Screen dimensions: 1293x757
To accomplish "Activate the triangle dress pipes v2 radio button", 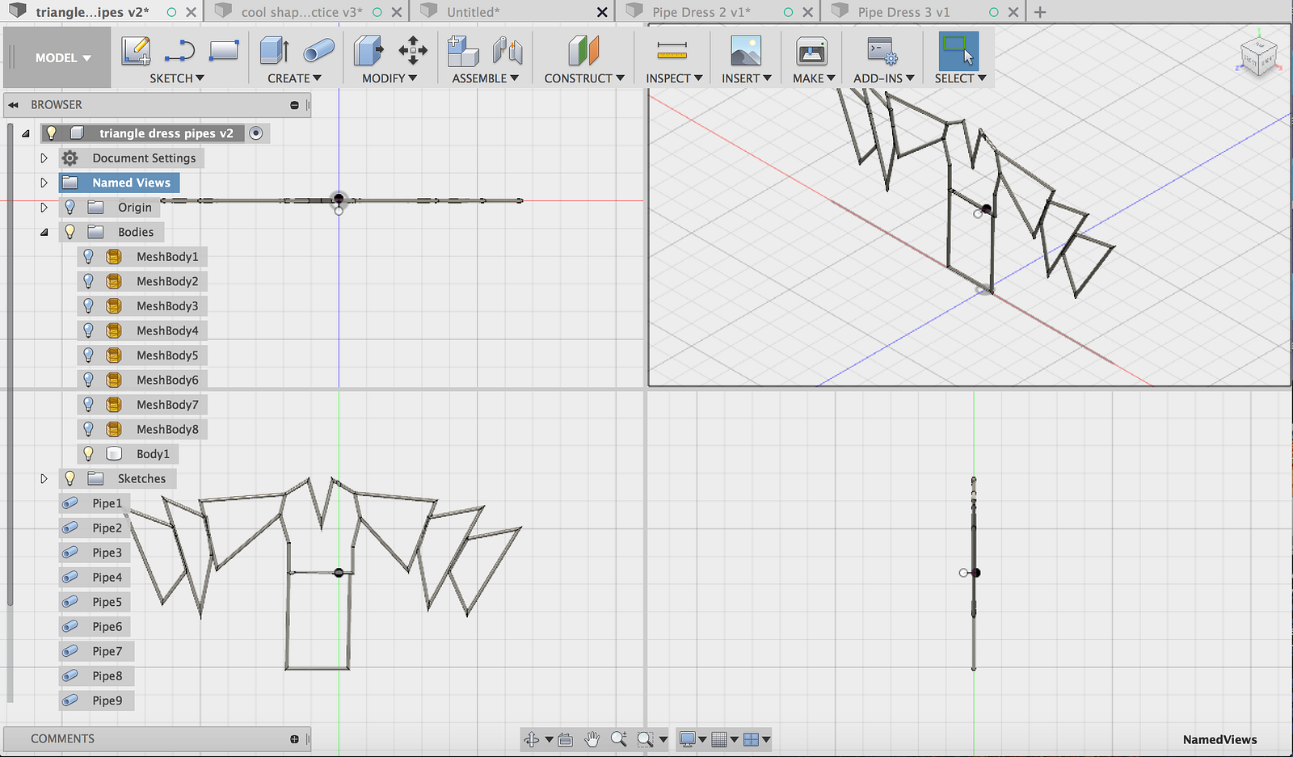I will (x=256, y=133).
